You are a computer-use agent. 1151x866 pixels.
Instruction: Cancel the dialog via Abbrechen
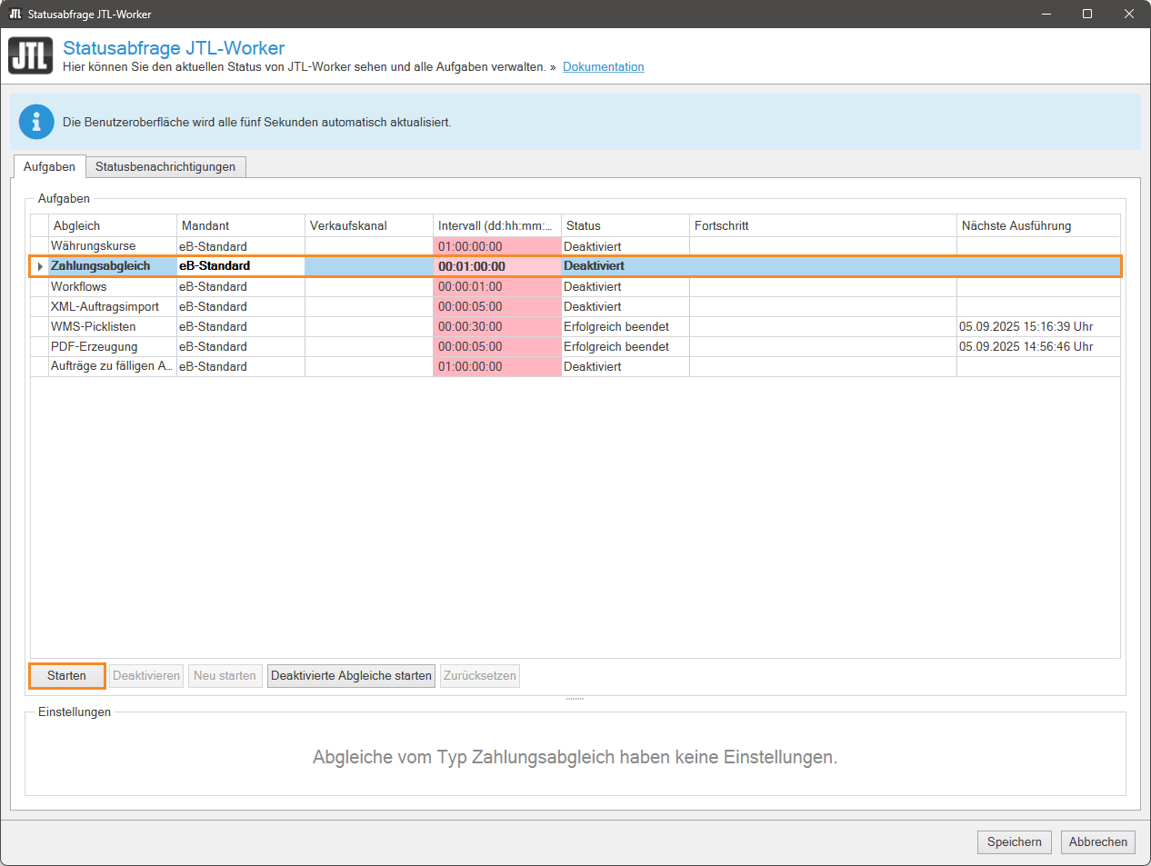[1097, 842]
